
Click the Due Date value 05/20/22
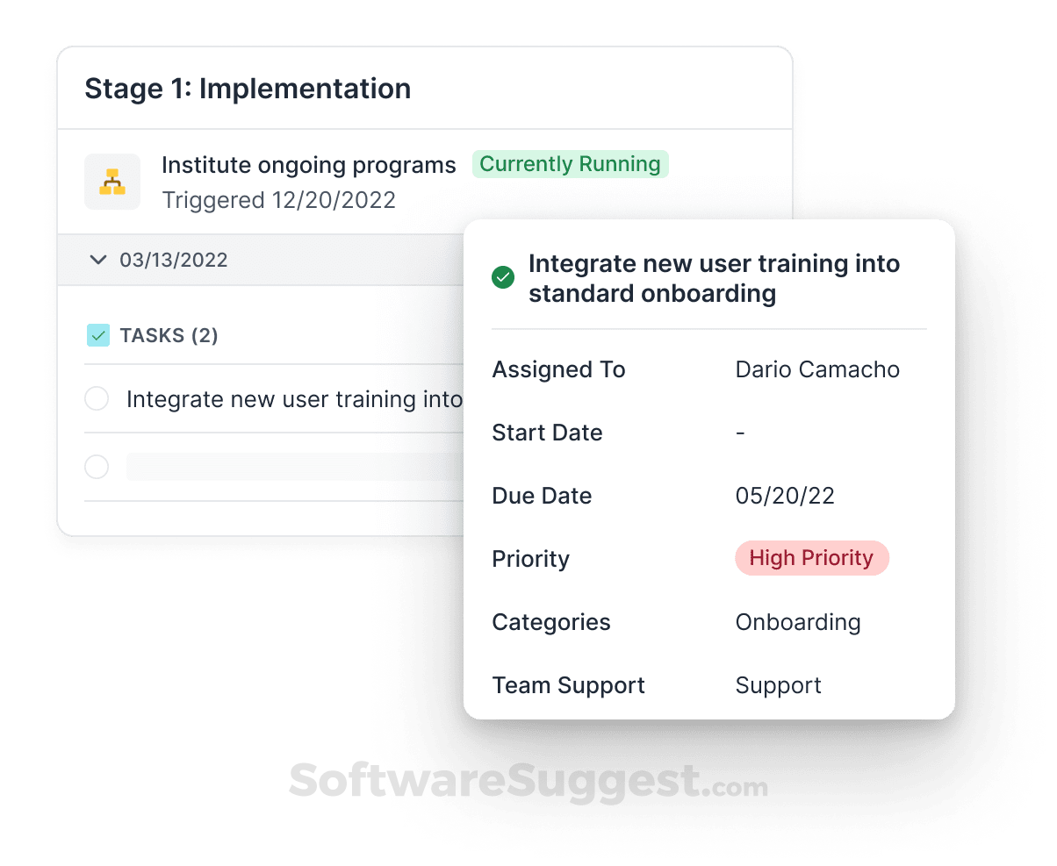tap(785, 495)
